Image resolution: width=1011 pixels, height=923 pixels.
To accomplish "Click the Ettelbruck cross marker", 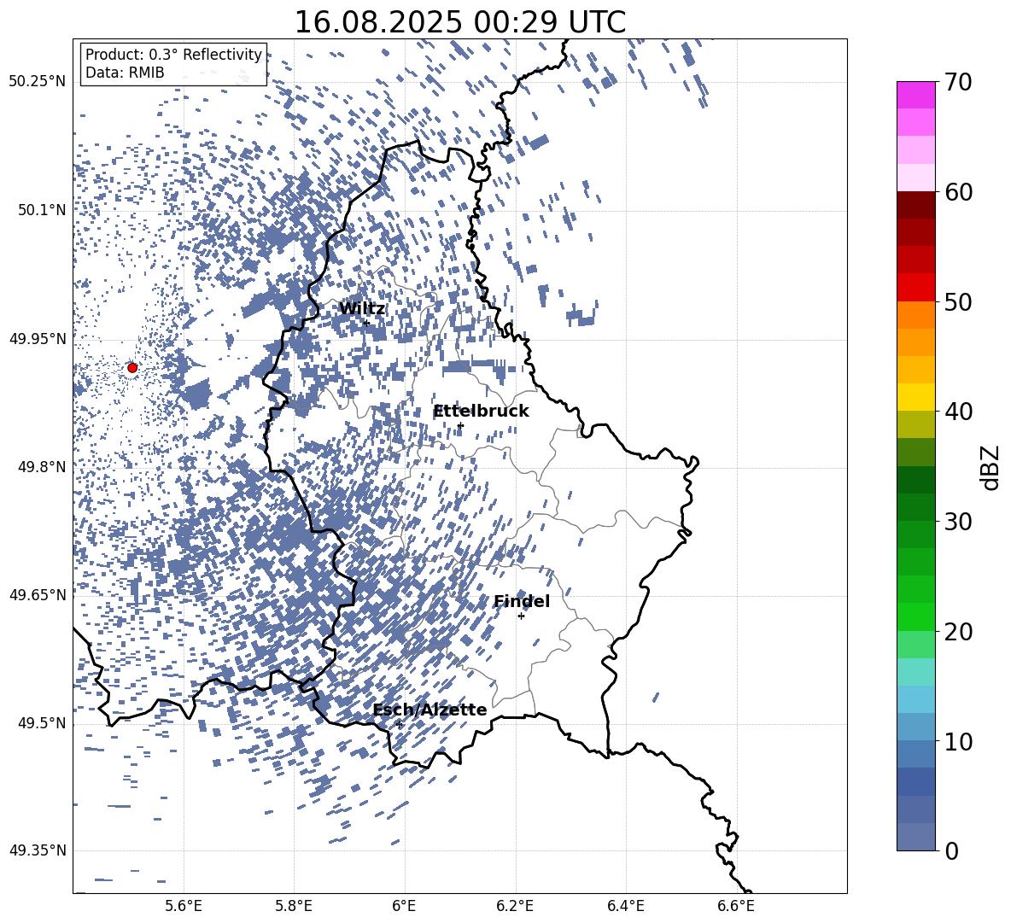I will (x=459, y=425).
